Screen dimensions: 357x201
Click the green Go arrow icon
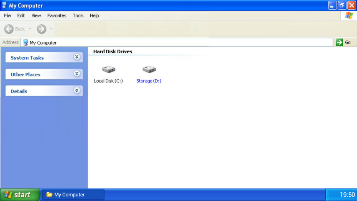[339, 42]
